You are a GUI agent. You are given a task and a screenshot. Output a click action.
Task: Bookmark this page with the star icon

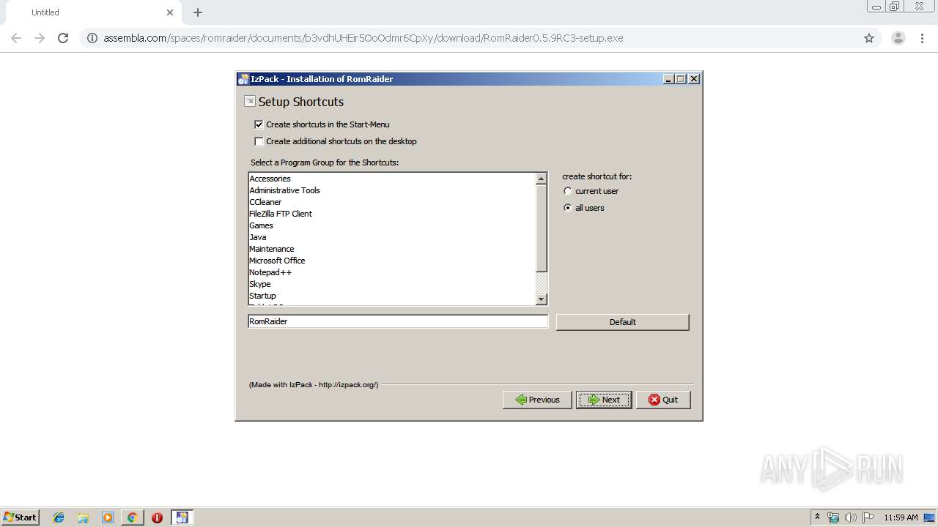[869, 38]
